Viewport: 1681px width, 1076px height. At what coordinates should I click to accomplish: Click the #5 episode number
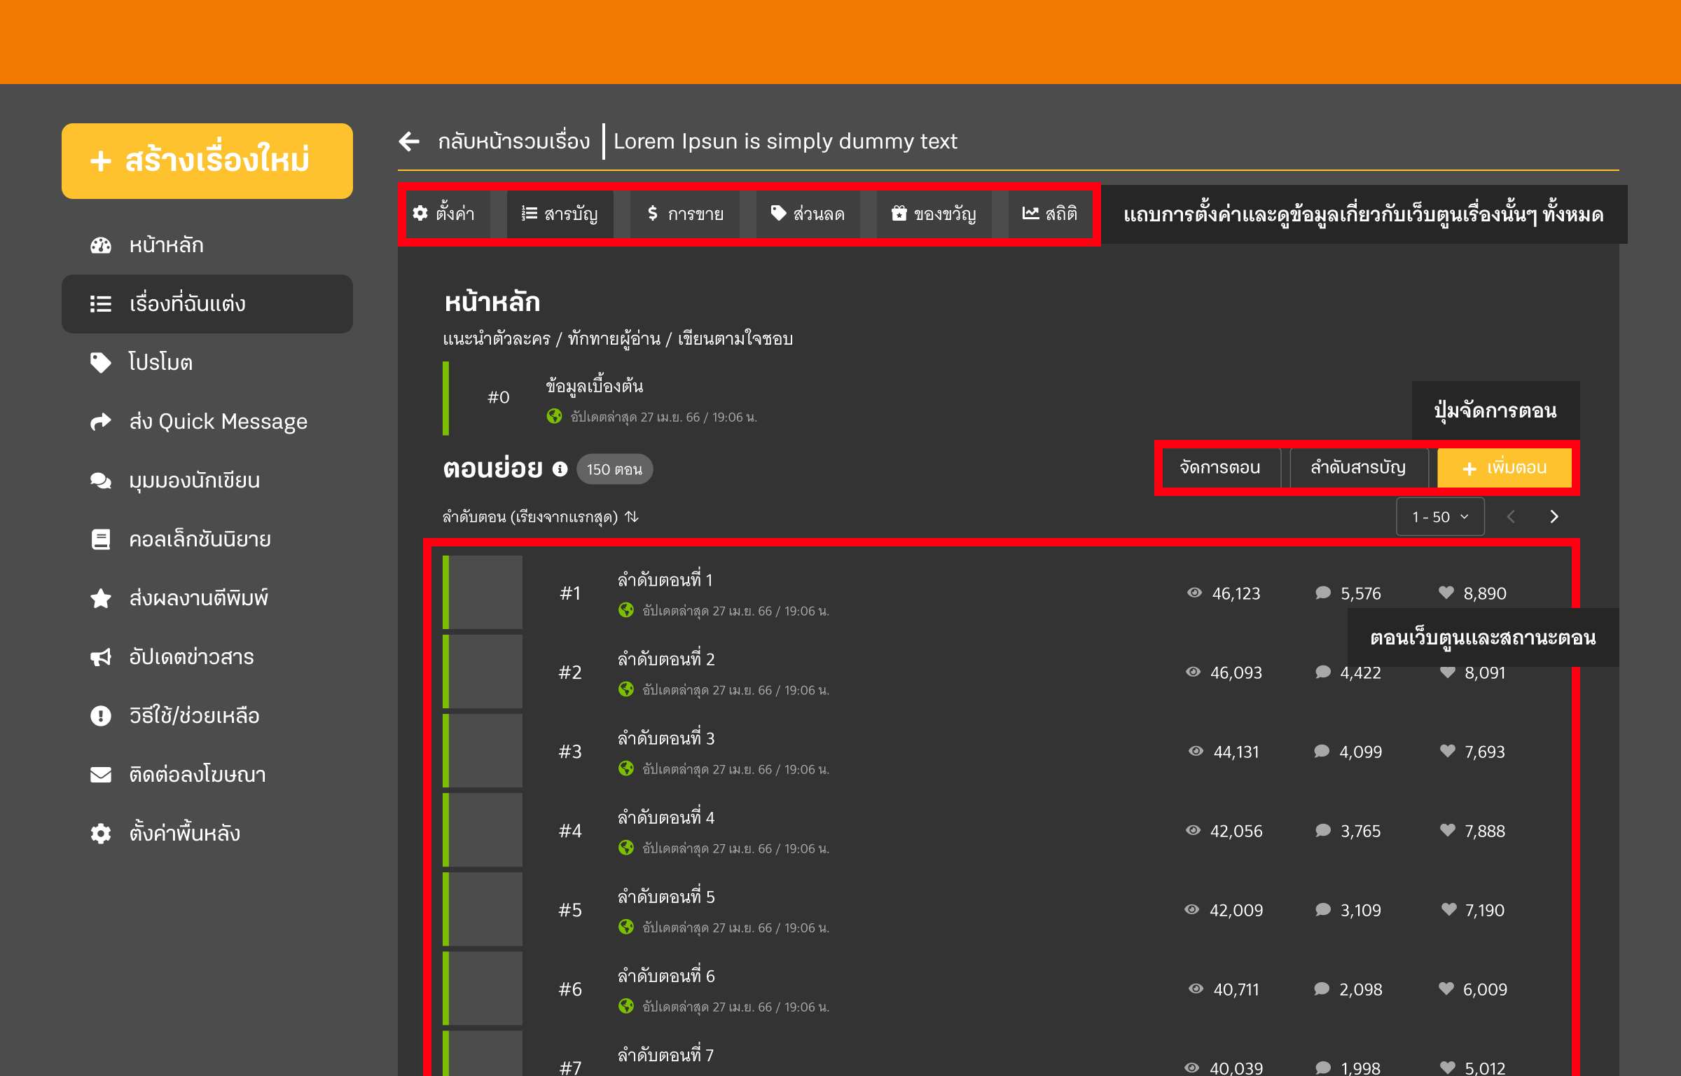point(570,910)
